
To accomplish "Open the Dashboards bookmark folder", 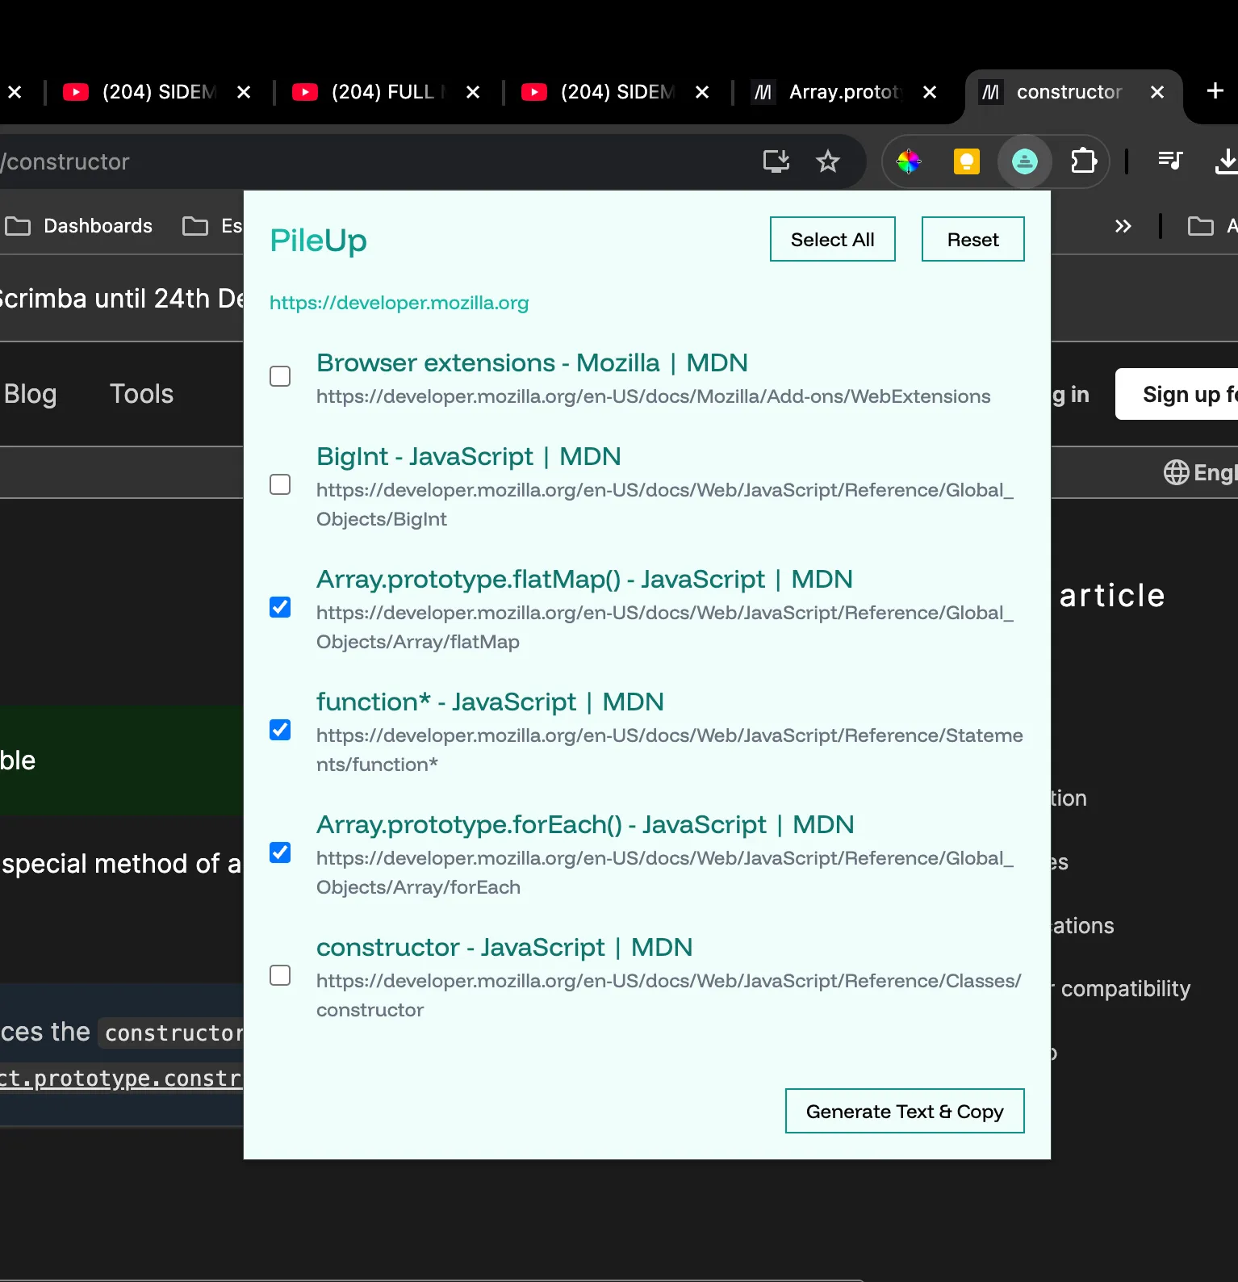I will [x=78, y=226].
